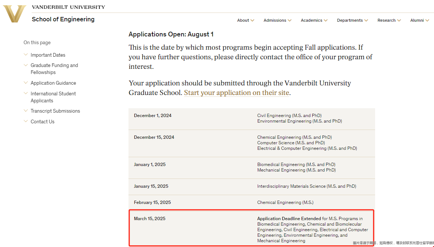
Task: Click the 'Application Deadline Extended' bold text
Action: tap(289, 219)
